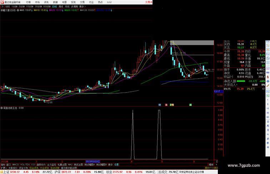The height and width of the screenshot is (174, 270).
Task: Click the PS icon in right sidebar
Action: pos(268,91)
